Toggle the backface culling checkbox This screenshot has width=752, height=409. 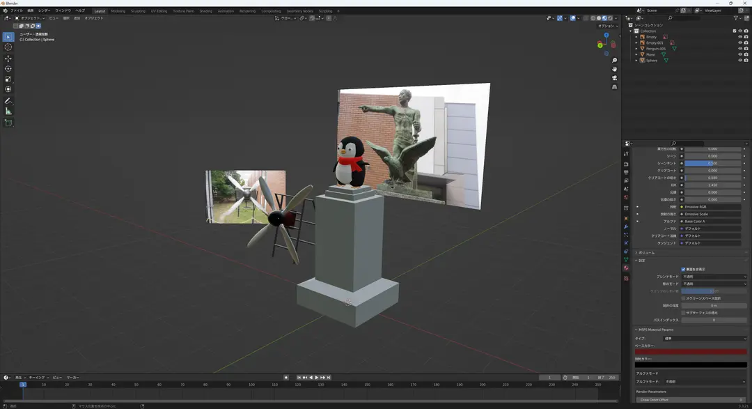pyautogui.click(x=684, y=270)
